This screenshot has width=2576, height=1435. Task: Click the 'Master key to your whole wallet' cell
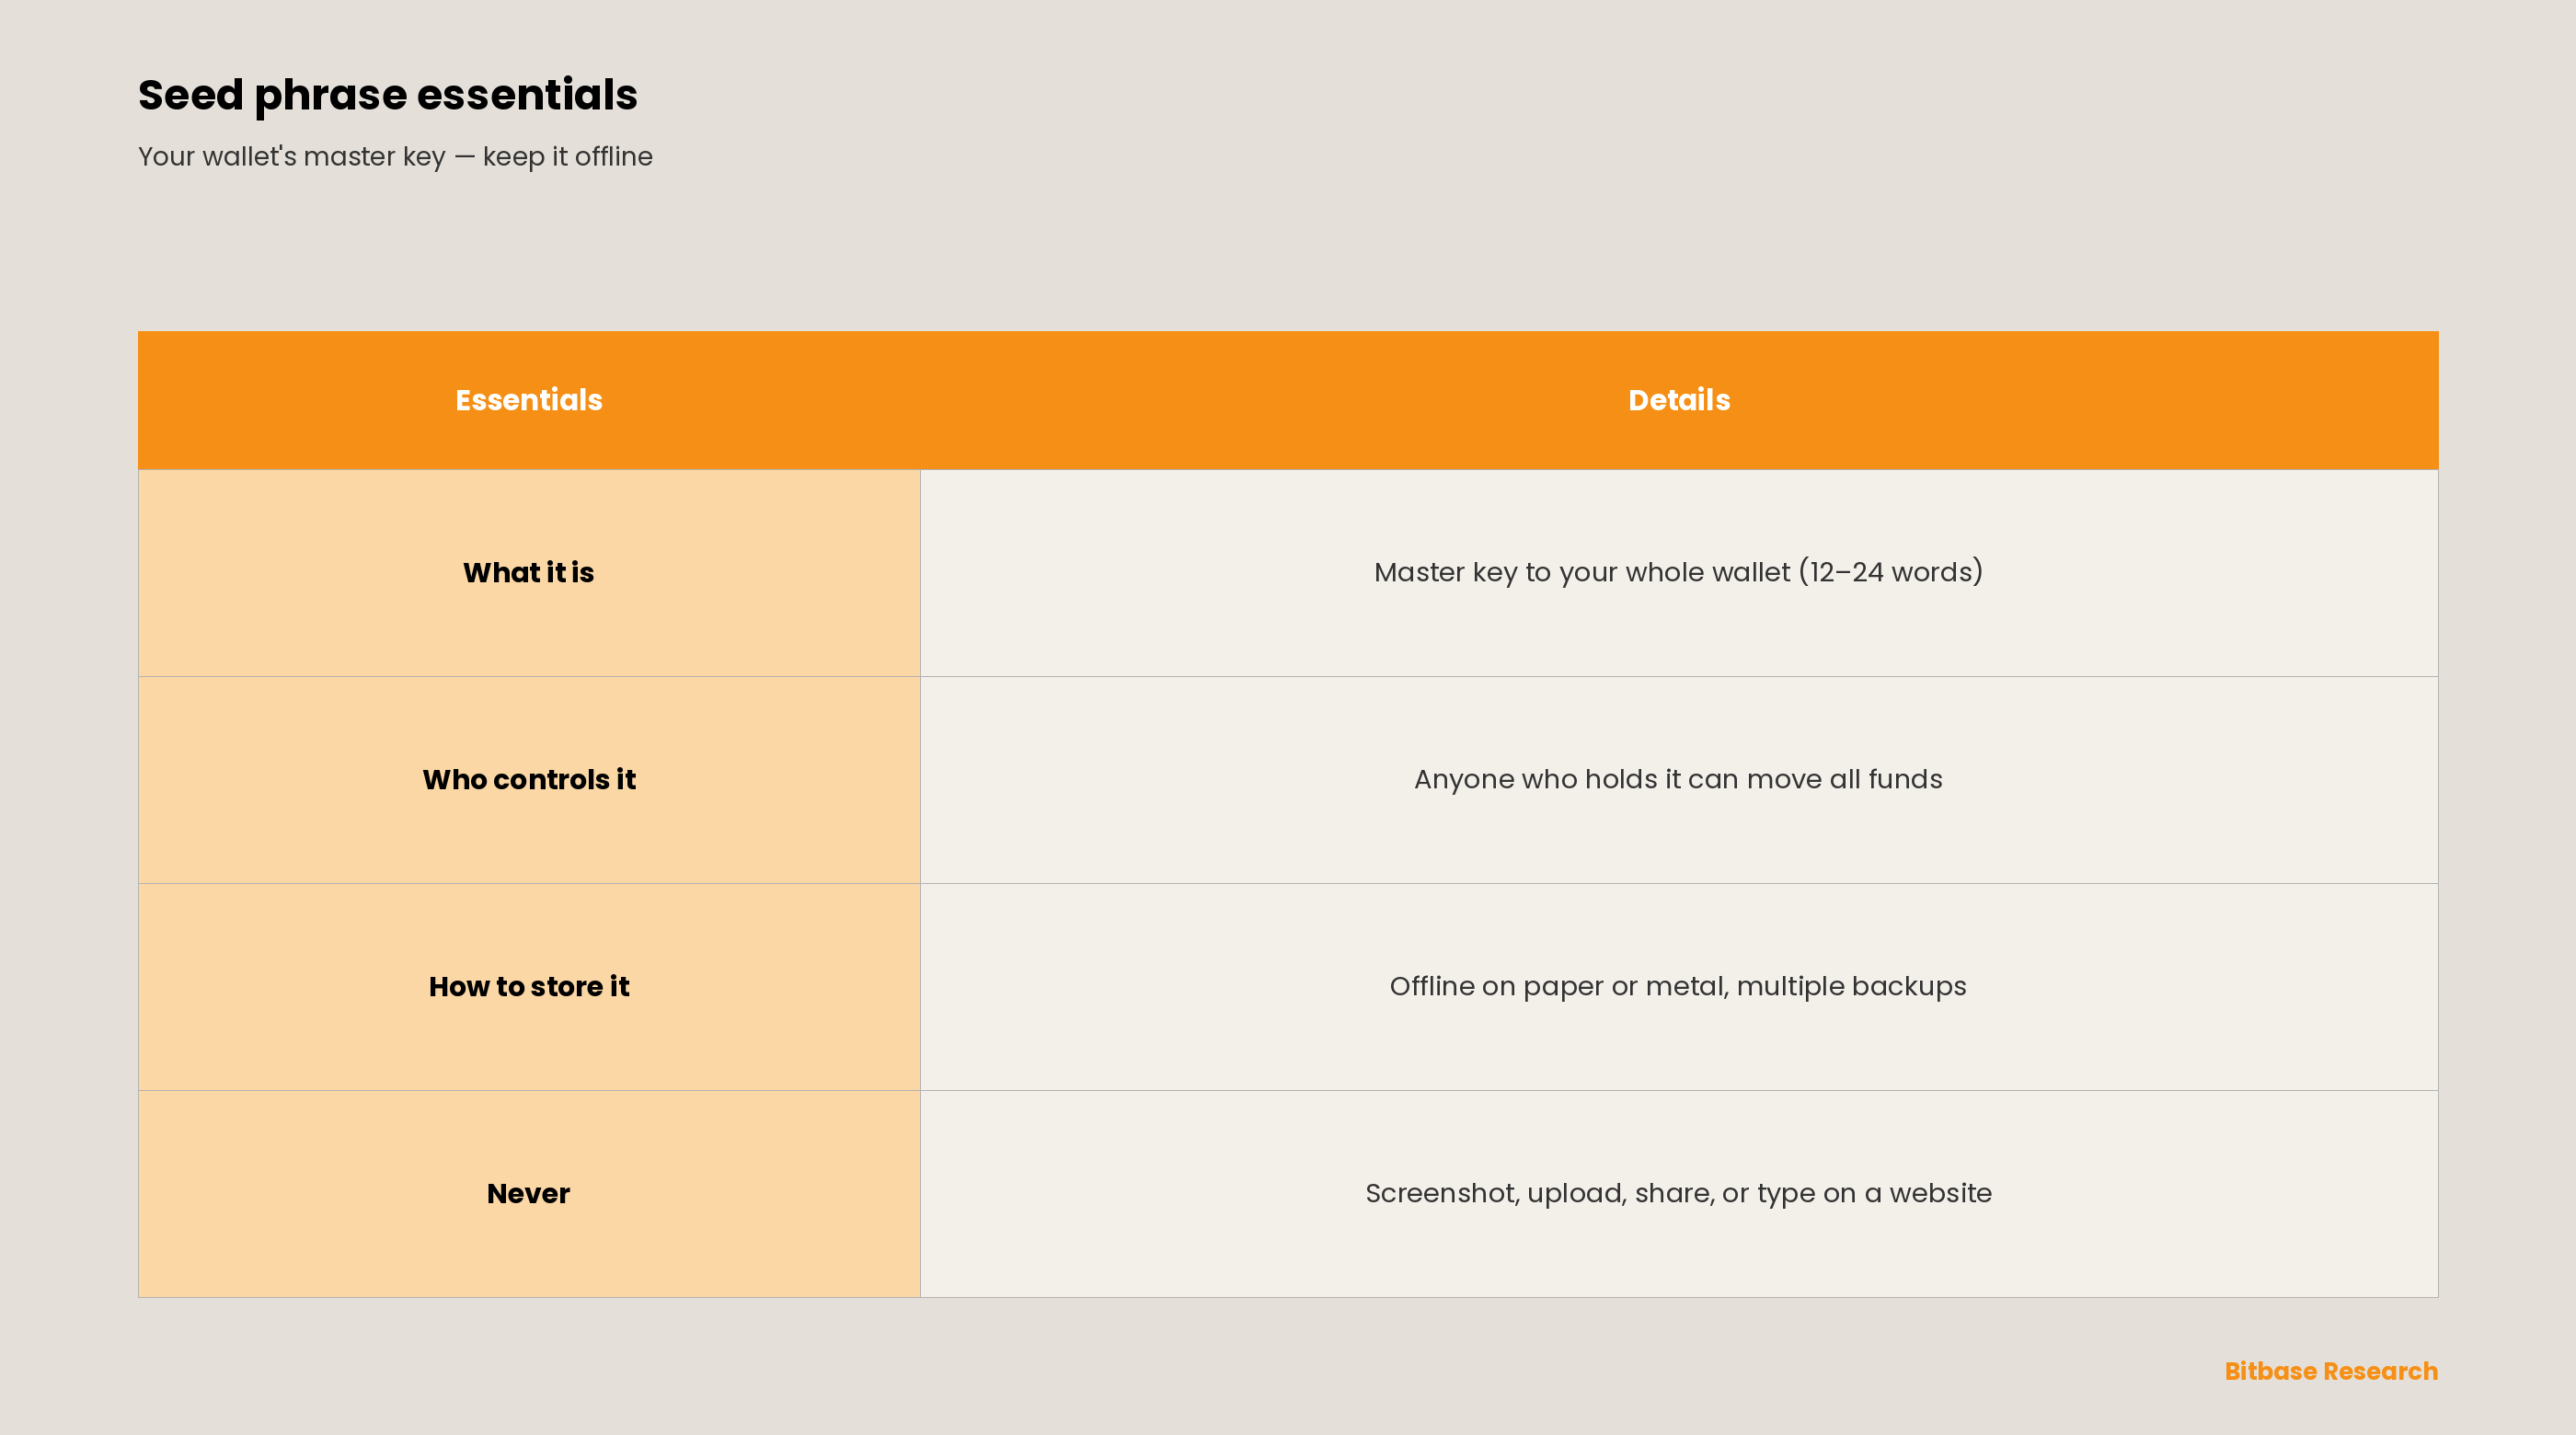pyautogui.click(x=1679, y=573)
